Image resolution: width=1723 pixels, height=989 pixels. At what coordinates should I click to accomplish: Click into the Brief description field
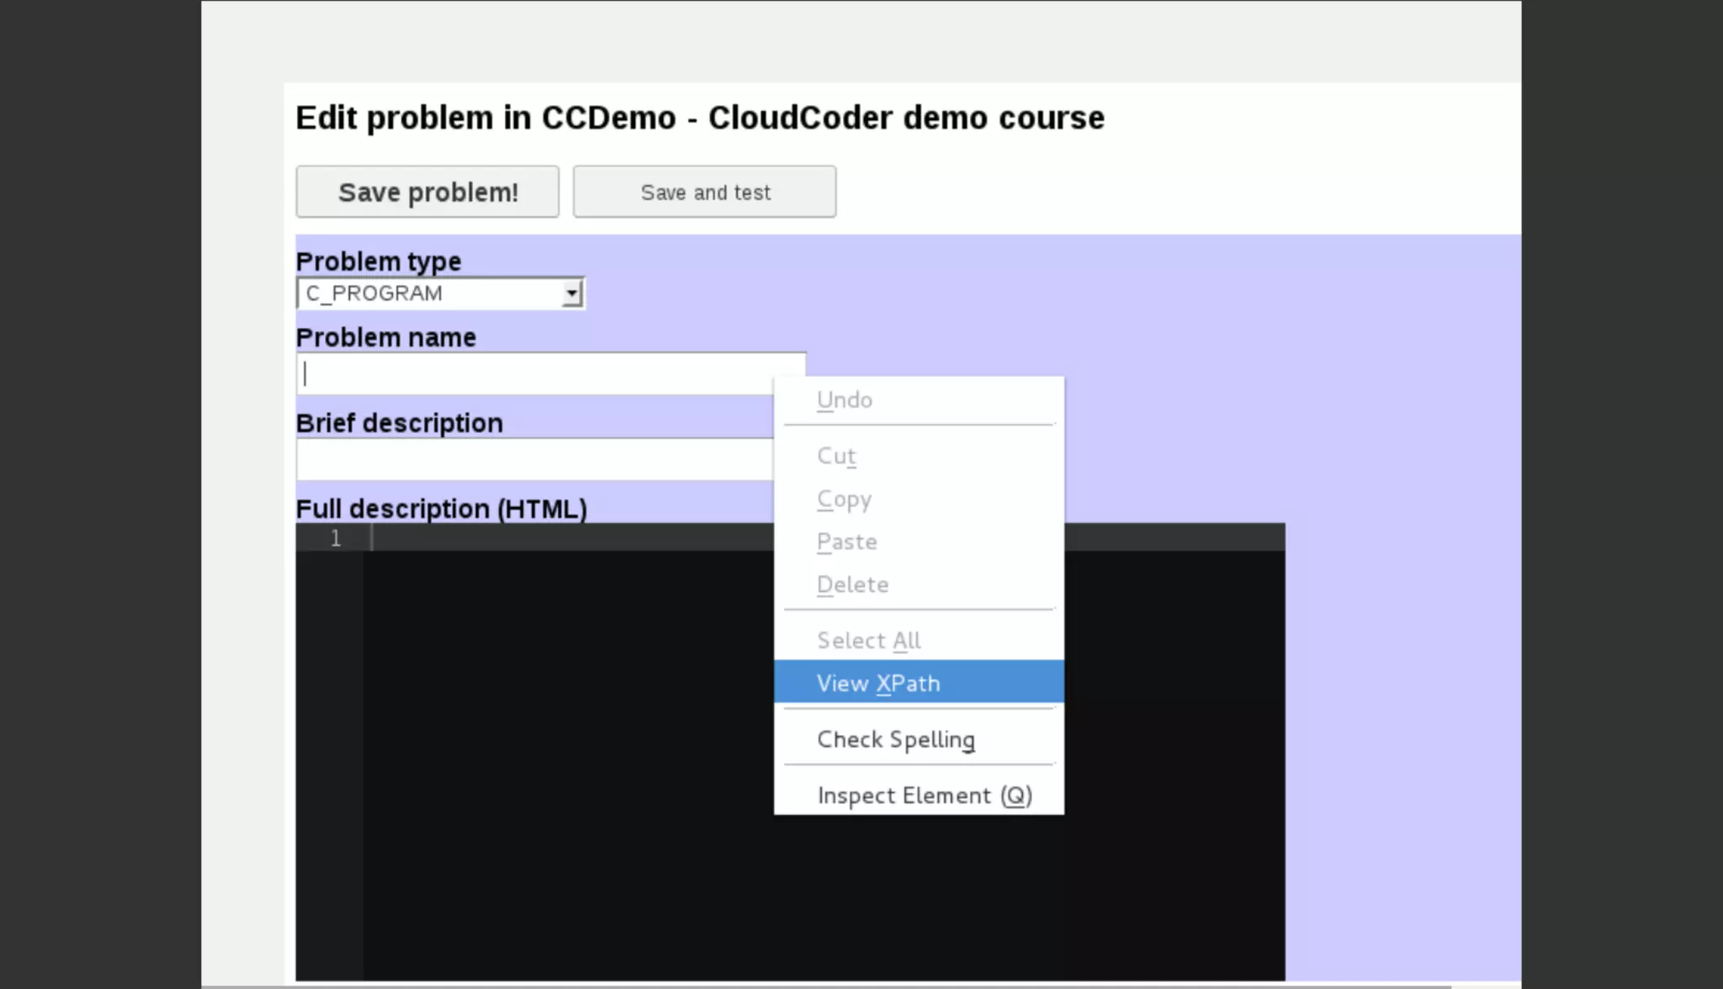coord(535,459)
